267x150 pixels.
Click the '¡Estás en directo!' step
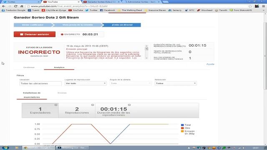(122, 25)
